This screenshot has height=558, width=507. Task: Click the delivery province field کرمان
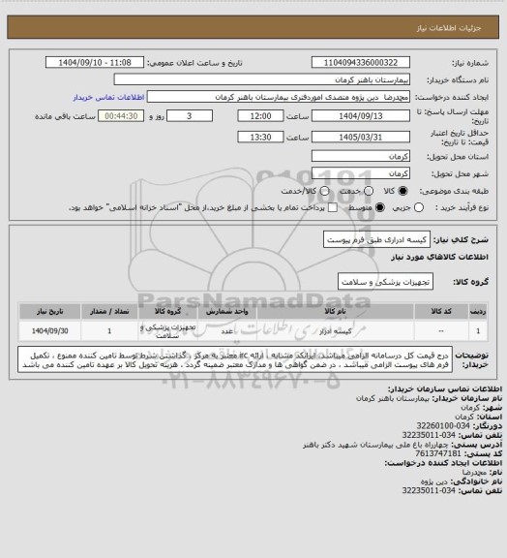361,156
